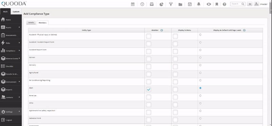
Task: Tick Display In Menu for Accident / Incident Report Form
Action: tap(175, 44)
